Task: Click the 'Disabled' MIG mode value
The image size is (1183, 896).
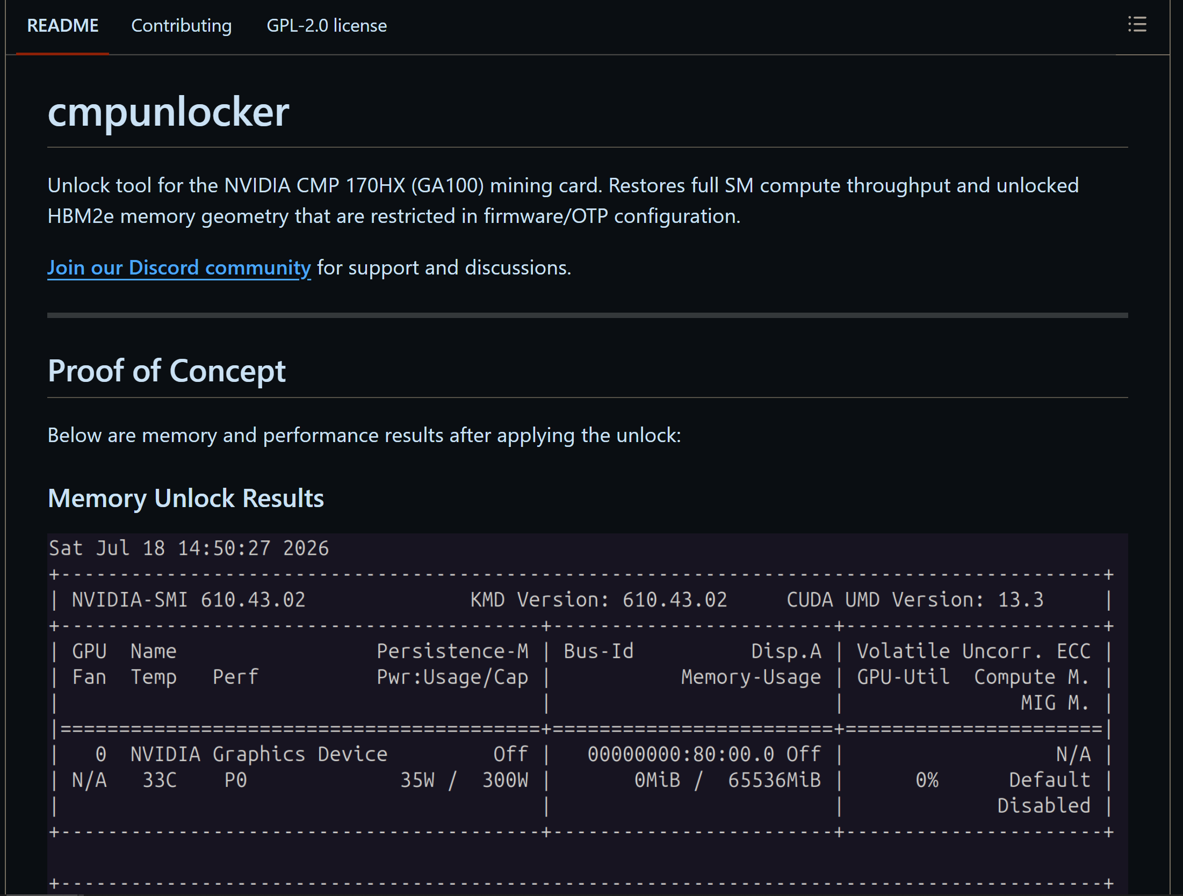Action: [x=1044, y=806]
